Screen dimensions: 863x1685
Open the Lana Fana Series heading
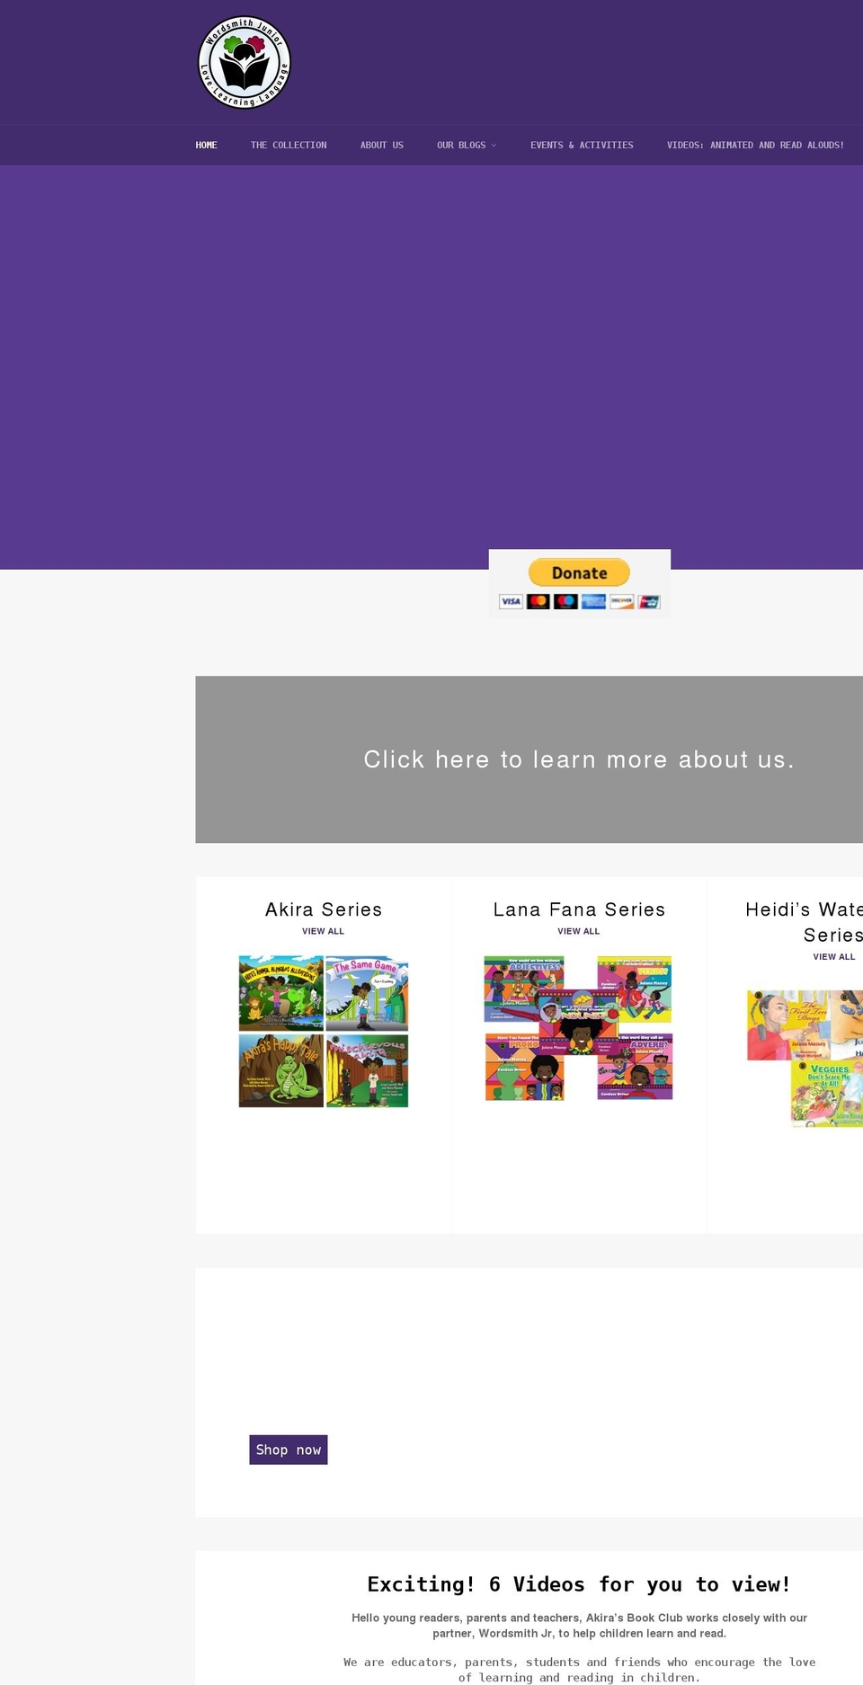579,909
